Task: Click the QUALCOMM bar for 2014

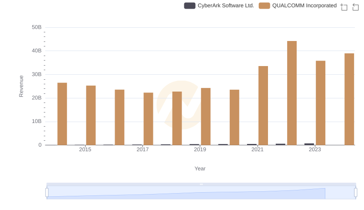Action: pos(62,114)
